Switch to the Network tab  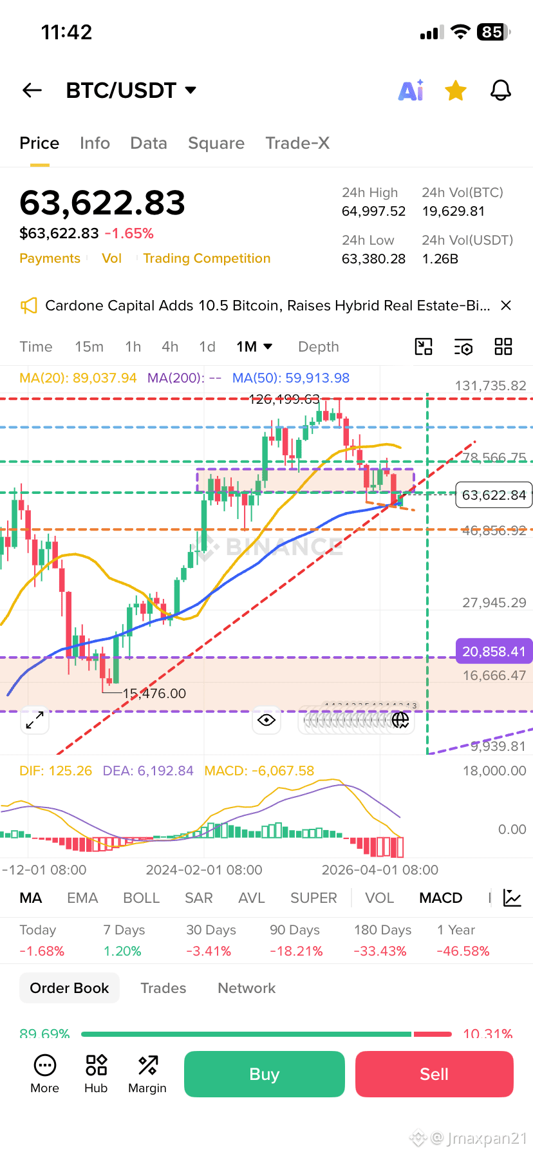tap(247, 988)
